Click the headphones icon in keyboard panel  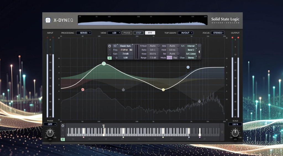pos(63,136)
